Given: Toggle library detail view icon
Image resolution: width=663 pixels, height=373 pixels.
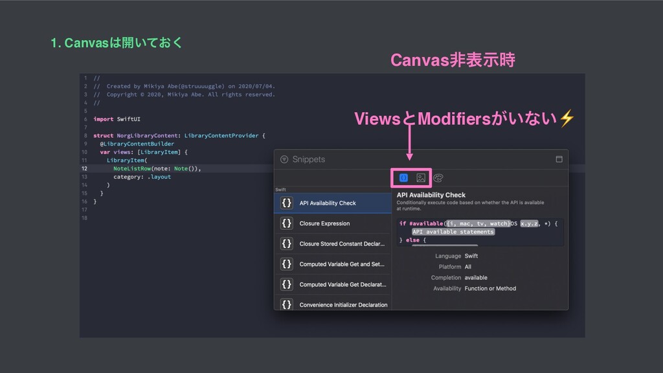Looking at the screenshot, I should (559, 159).
